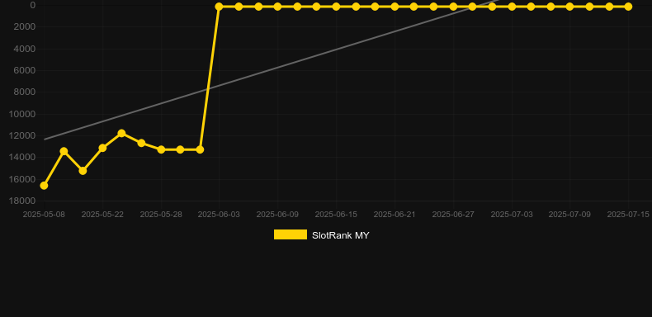
Task: Select the data point above 2025-05-28
Action: pyautogui.click(x=161, y=149)
